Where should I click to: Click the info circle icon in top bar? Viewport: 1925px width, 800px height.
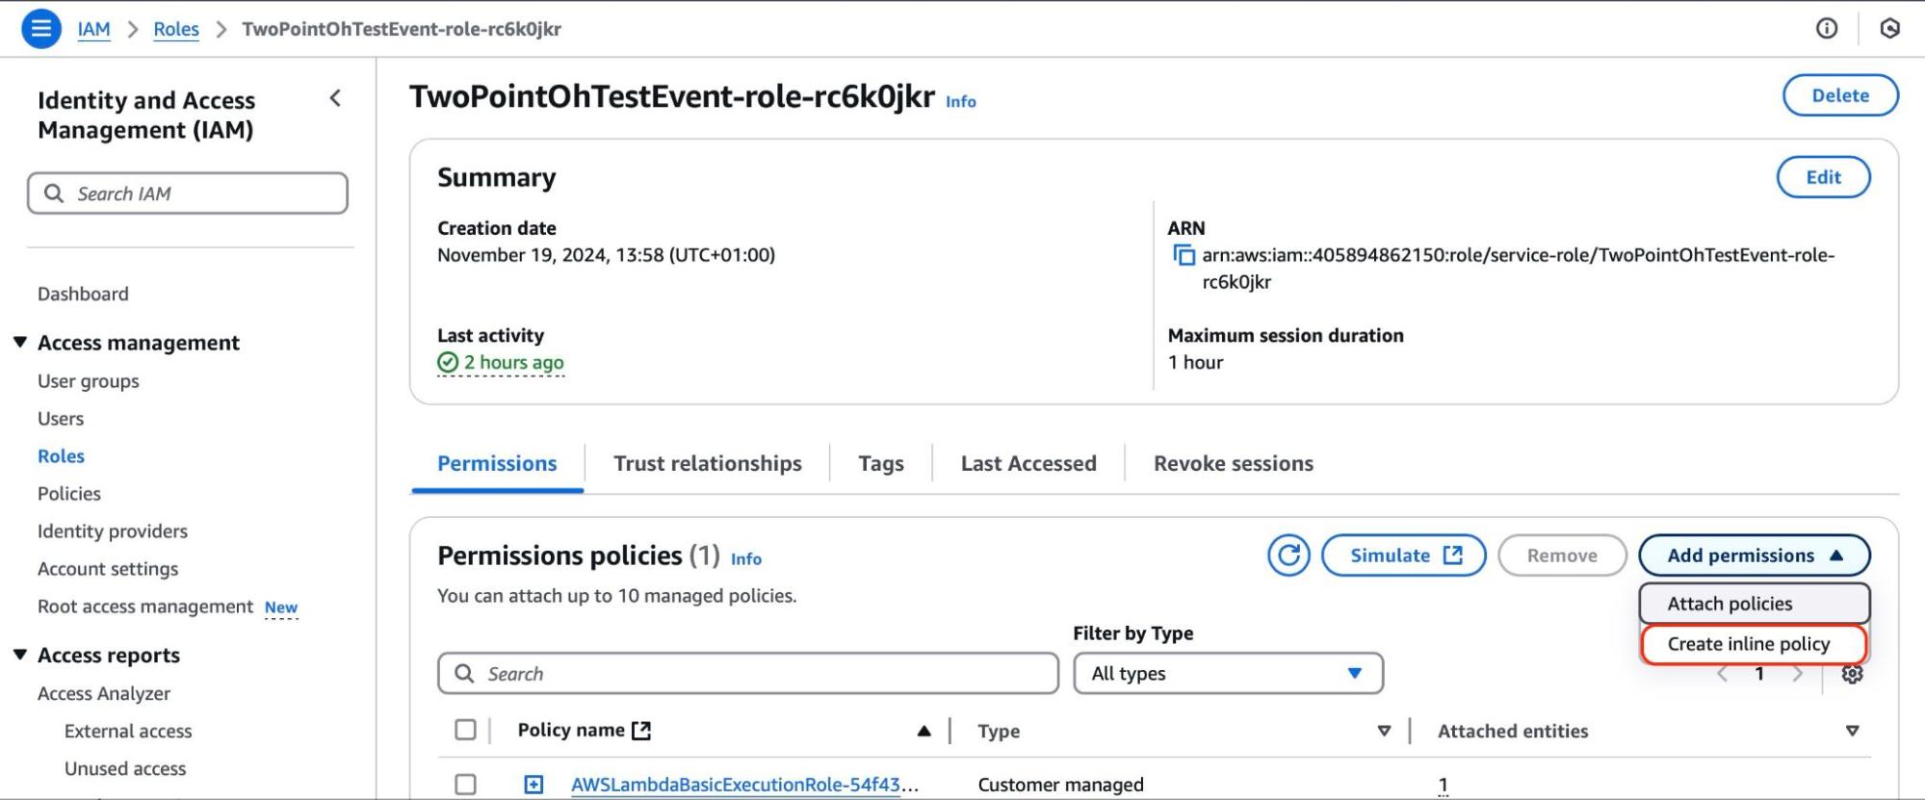pos(1827,29)
